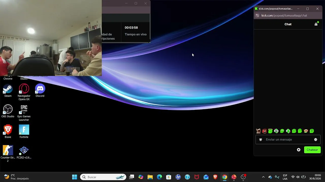Image resolution: width=325 pixels, height=182 pixels.
Task: Click the Chatear button
Action: tap(312, 150)
